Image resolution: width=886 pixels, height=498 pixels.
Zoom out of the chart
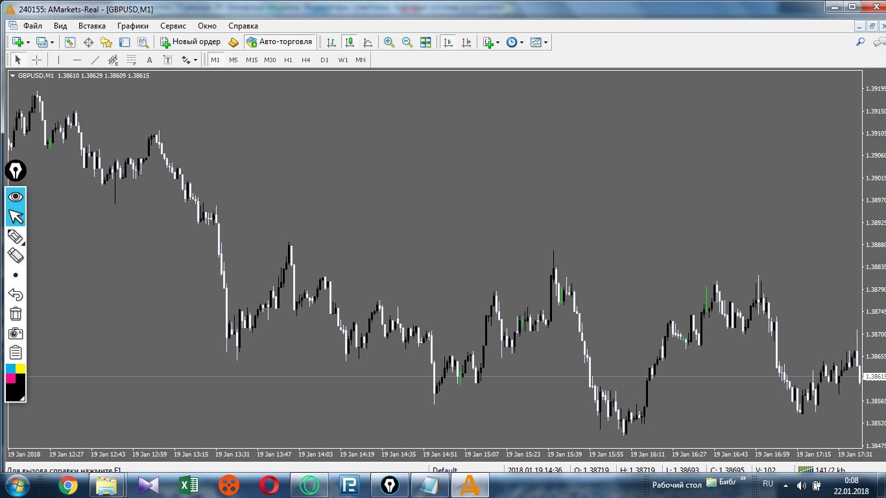tap(407, 42)
